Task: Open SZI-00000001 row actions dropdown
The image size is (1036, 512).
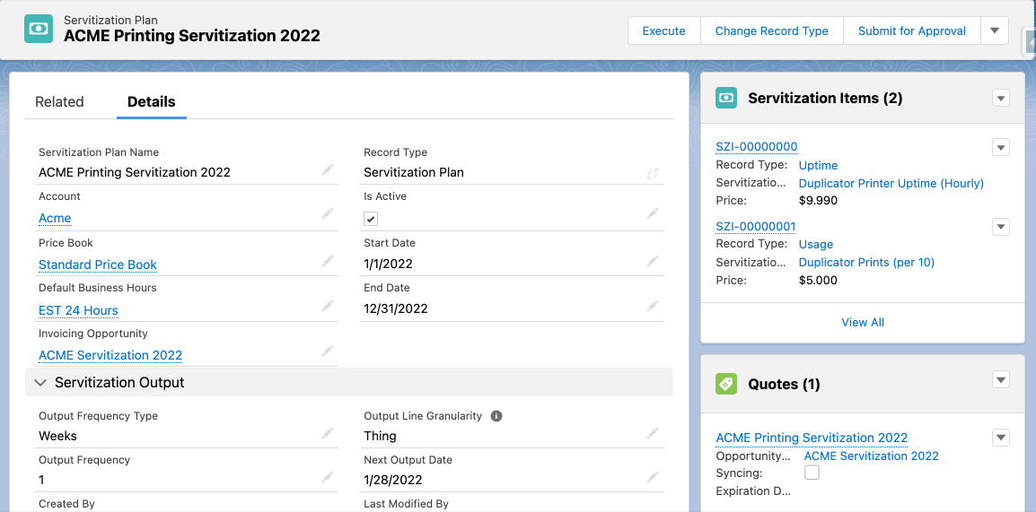Action: tap(1001, 227)
